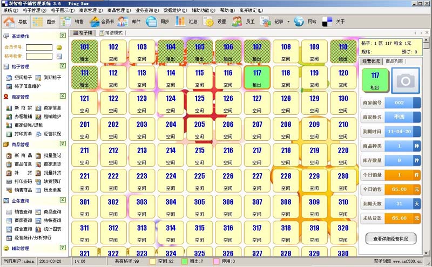Click the 员工 staff icon
This screenshot has height=267, width=432.
click(237, 22)
